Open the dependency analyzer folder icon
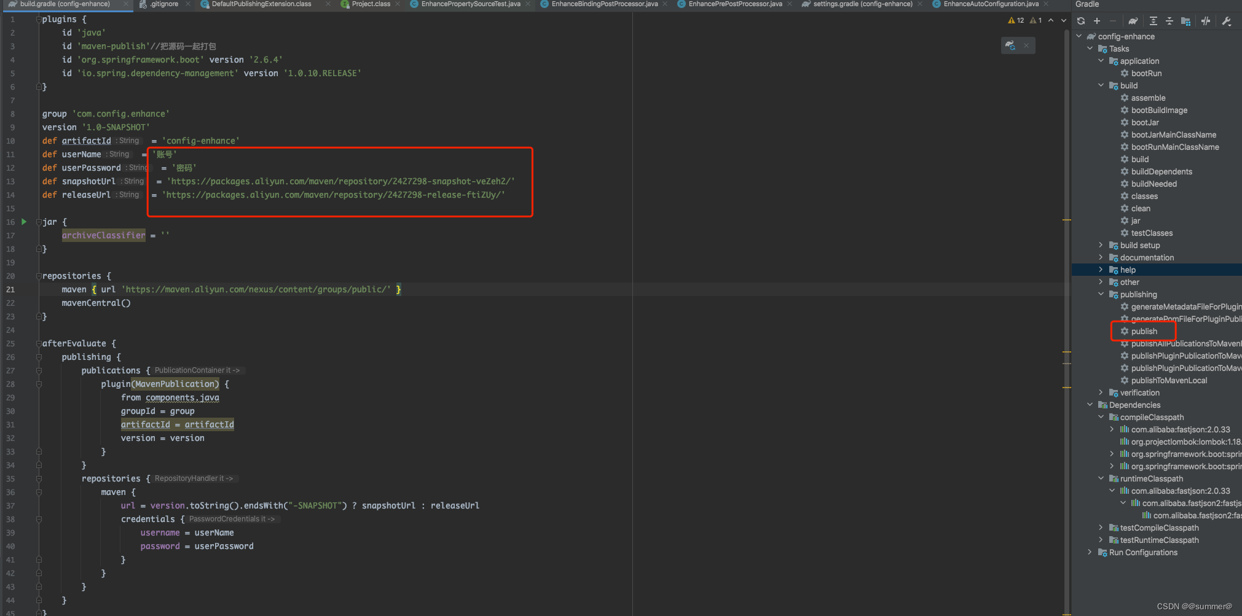 click(x=1185, y=21)
